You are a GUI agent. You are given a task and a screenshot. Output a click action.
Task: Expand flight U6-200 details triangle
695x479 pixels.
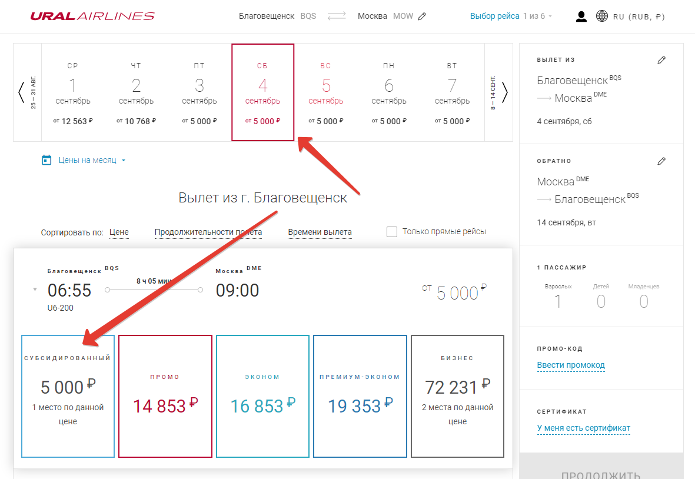35,290
